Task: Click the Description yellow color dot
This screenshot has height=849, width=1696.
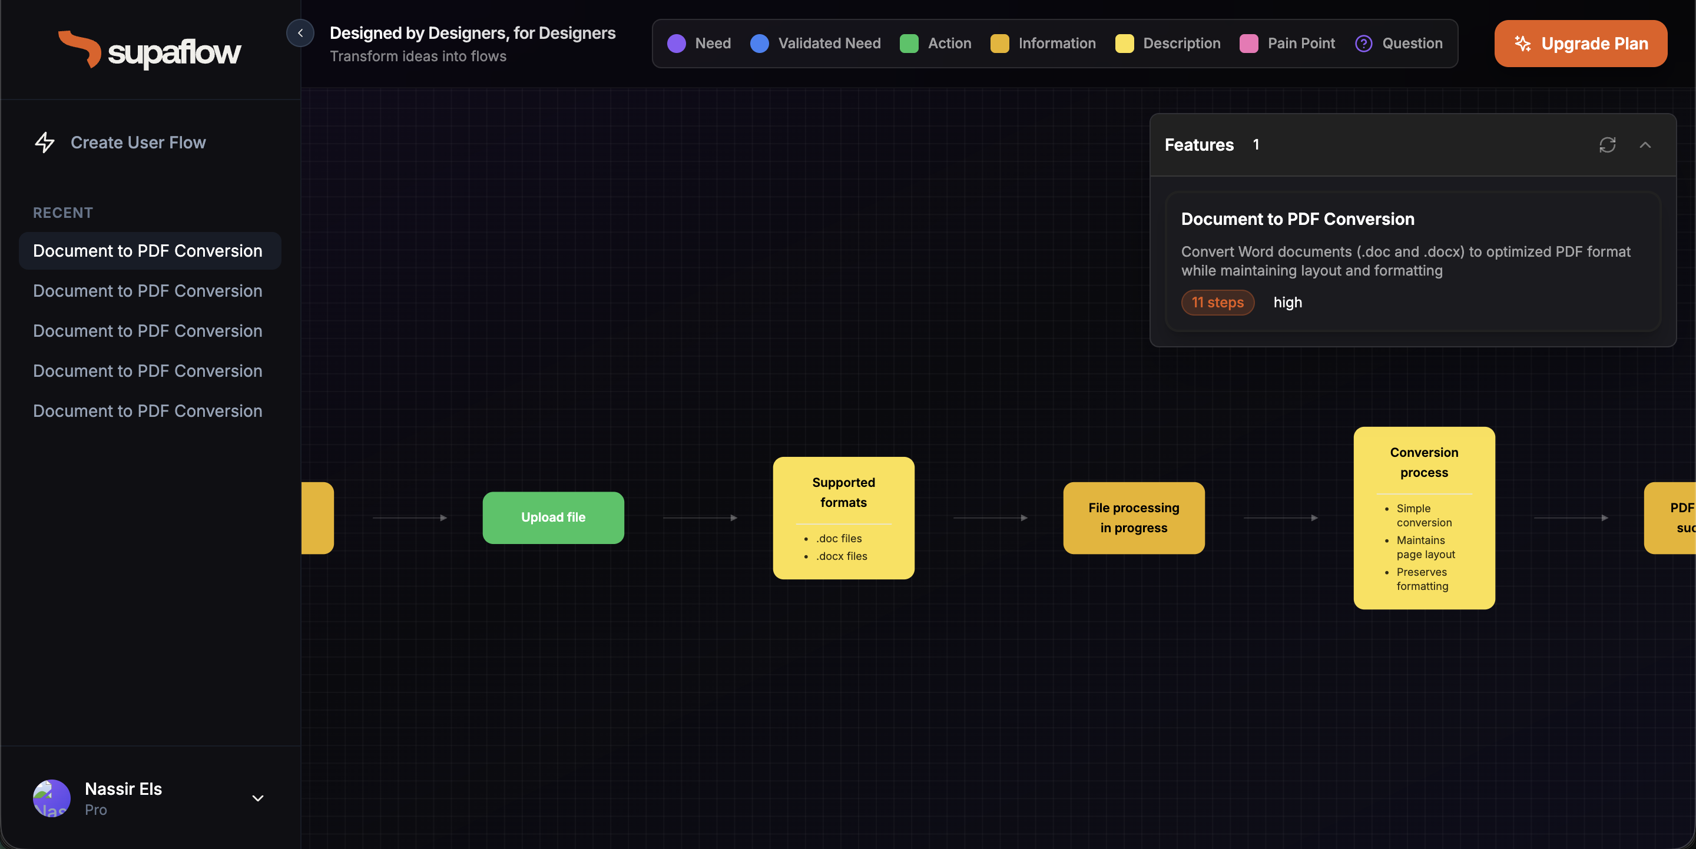Action: tap(1125, 44)
